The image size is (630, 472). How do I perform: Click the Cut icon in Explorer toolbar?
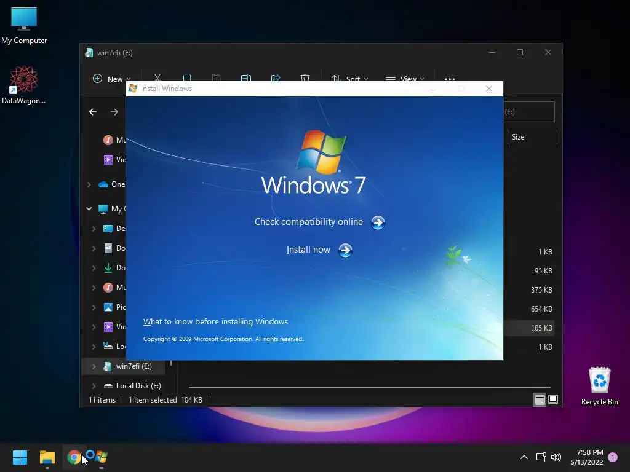click(x=157, y=77)
